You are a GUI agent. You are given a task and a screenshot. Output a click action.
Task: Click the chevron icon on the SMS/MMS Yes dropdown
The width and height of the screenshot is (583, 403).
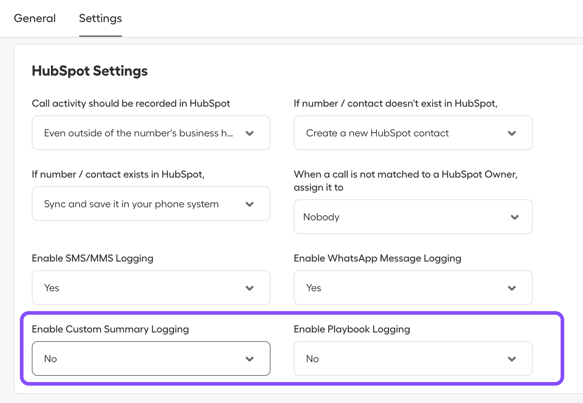tap(249, 288)
